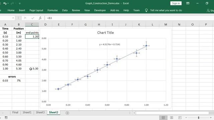Open the Developer tab
This screenshot has width=214, height=120.
pos(100,10)
